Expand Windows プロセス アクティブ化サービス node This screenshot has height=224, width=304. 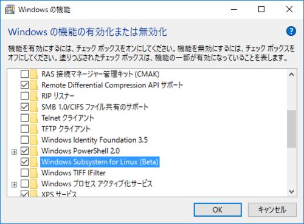coord(14,185)
